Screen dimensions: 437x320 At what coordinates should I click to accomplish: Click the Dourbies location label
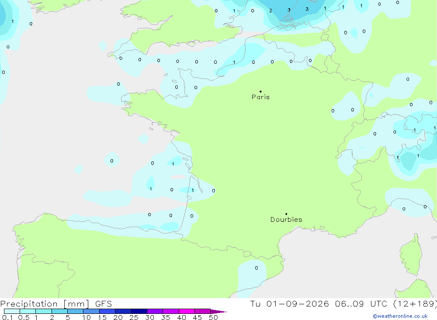[286, 220]
